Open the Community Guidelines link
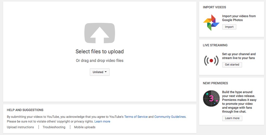Viewport: 266px width, 135px height. (x=170, y=117)
